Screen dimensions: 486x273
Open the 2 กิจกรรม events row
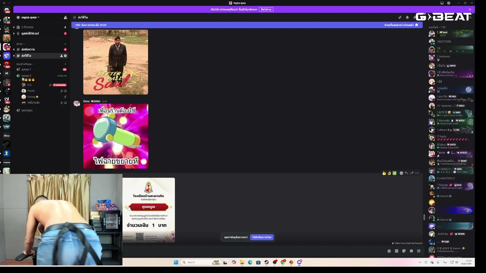tap(42, 27)
